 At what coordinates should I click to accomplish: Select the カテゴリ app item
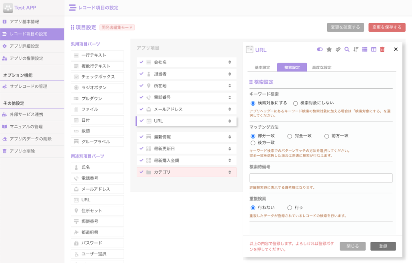[x=186, y=172]
